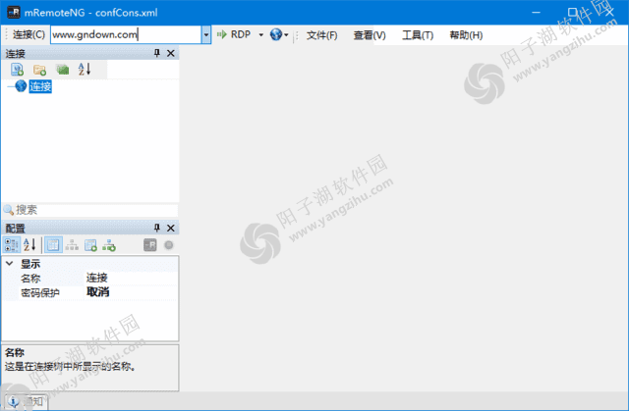The height and width of the screenshot is (411, 629).
Task: Select the 名称 property row label
Action: [30, 279]
